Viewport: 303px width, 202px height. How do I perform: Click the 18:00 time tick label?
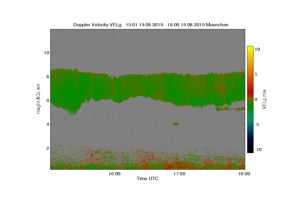pos(244,174)
